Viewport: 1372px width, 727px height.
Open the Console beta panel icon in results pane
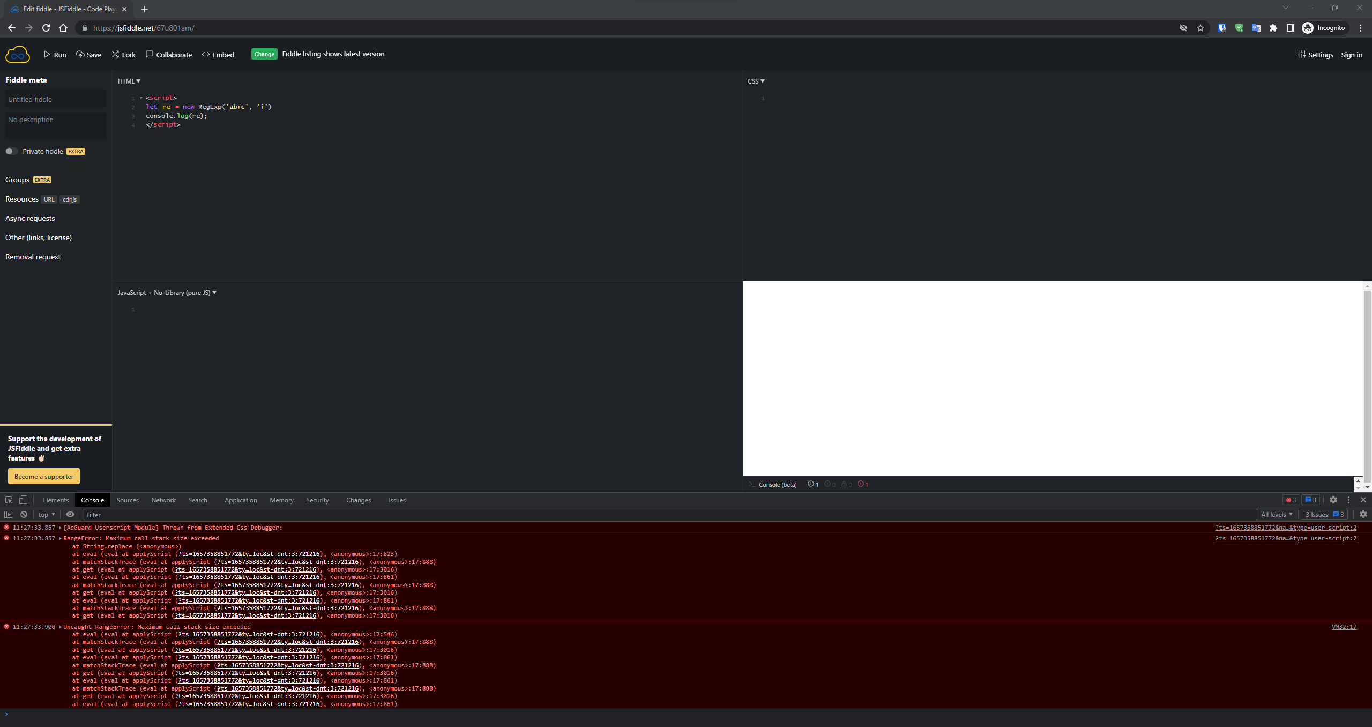752,484
